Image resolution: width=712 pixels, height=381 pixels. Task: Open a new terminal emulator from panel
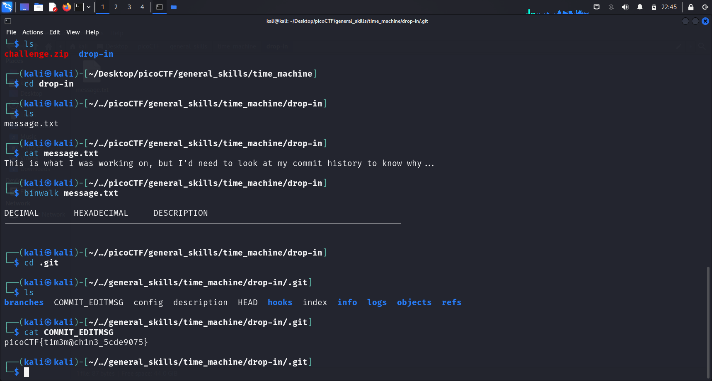coord(79,7)
